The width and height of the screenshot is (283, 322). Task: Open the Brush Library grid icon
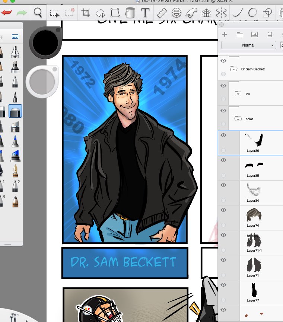(15, 36)
